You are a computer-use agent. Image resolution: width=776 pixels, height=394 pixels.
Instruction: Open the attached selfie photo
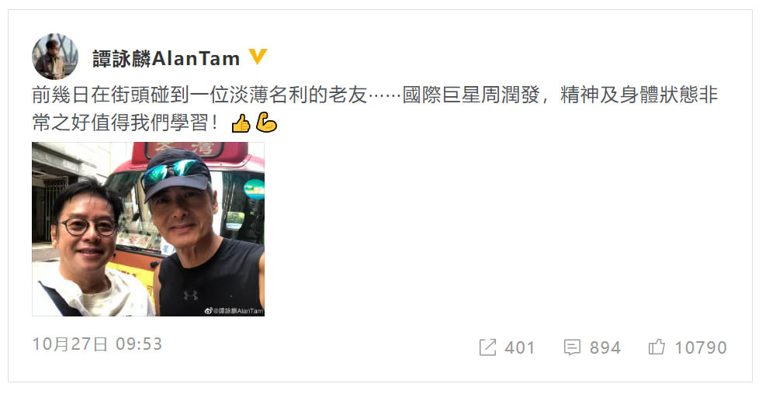coord(148,229)
